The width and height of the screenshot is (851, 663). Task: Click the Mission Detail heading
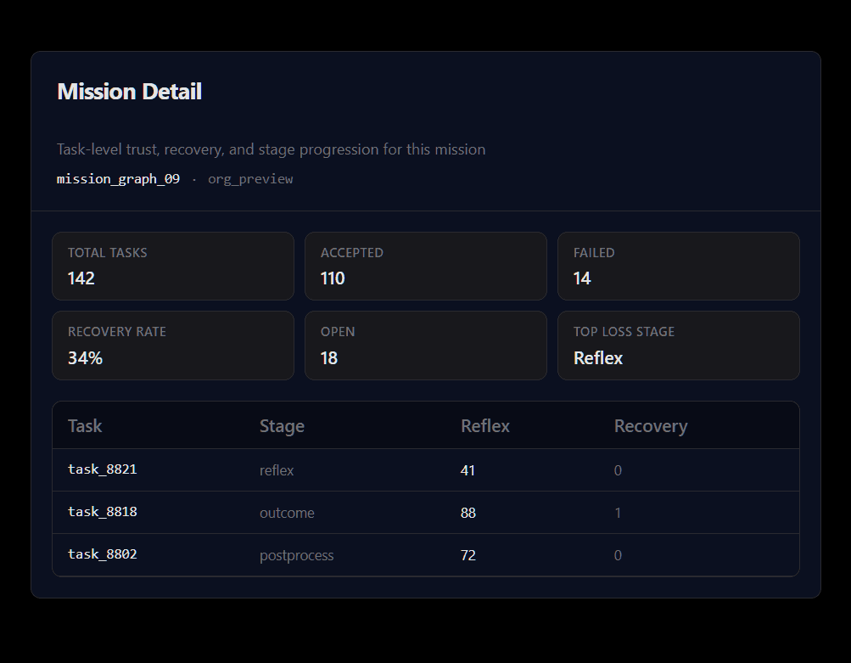tap(129, 91)
